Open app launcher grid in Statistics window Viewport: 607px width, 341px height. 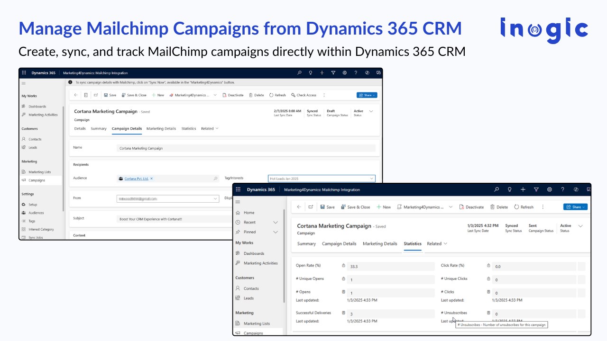pos(238,189)
